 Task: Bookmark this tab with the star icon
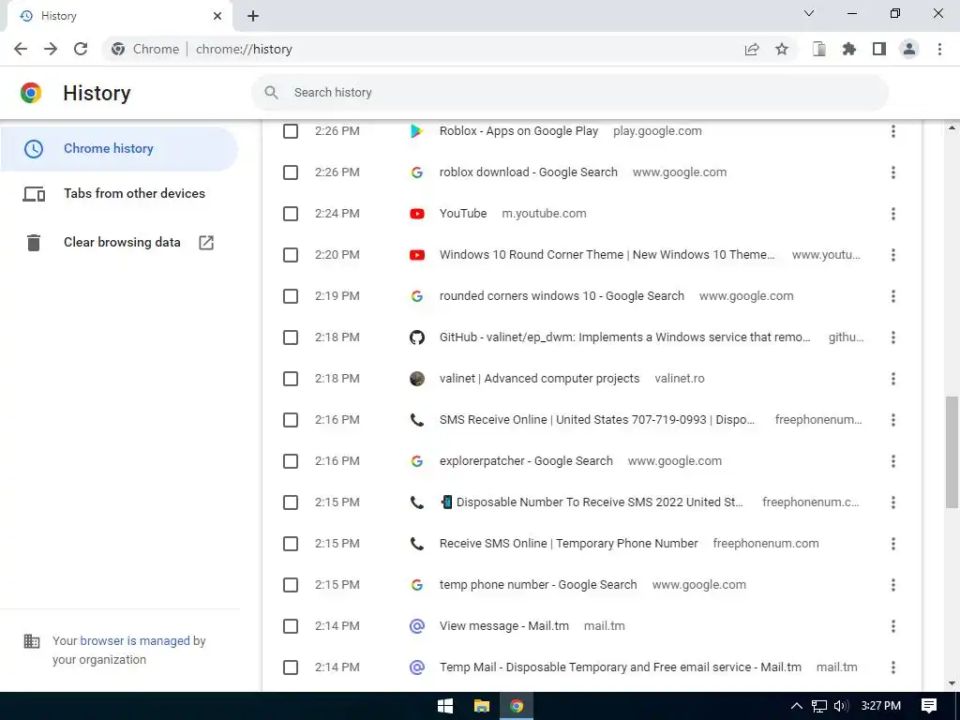coord(782,49)
